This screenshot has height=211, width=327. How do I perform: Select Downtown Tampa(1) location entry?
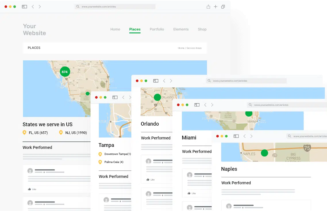click(117, 154)
